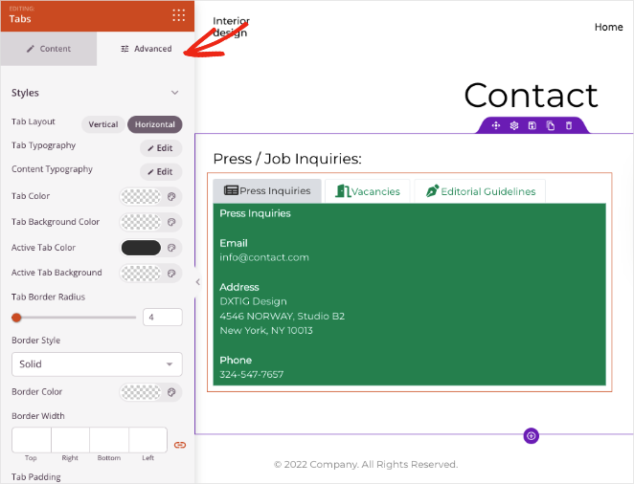
Task: Open the Tab Color swatch
Action: pos(141,197)
